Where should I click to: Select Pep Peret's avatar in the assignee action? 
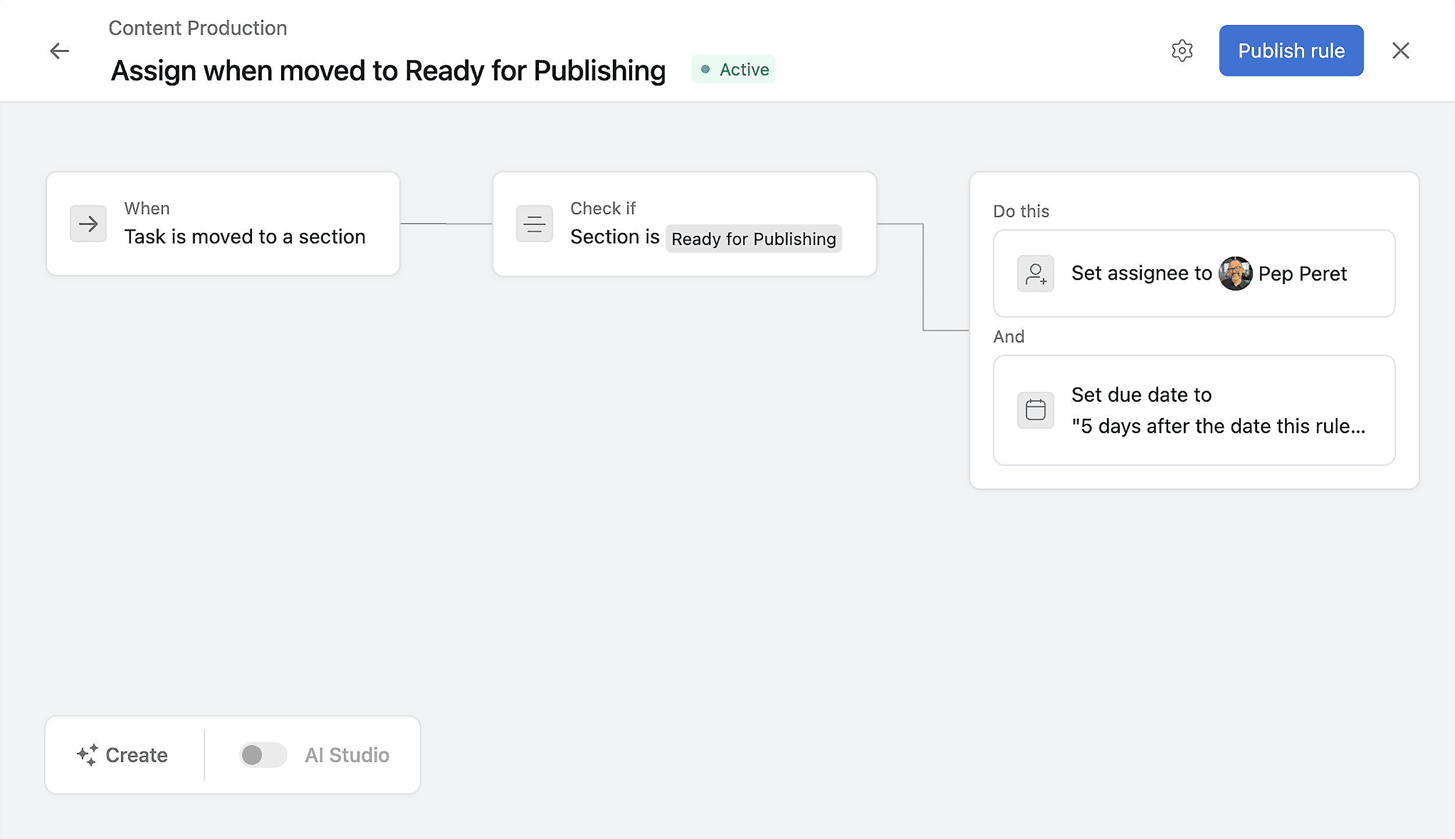pyautogui.click(x=1235, y=274)
